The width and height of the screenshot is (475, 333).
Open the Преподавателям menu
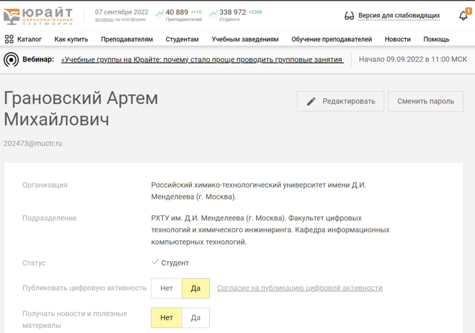pos(126,39)
